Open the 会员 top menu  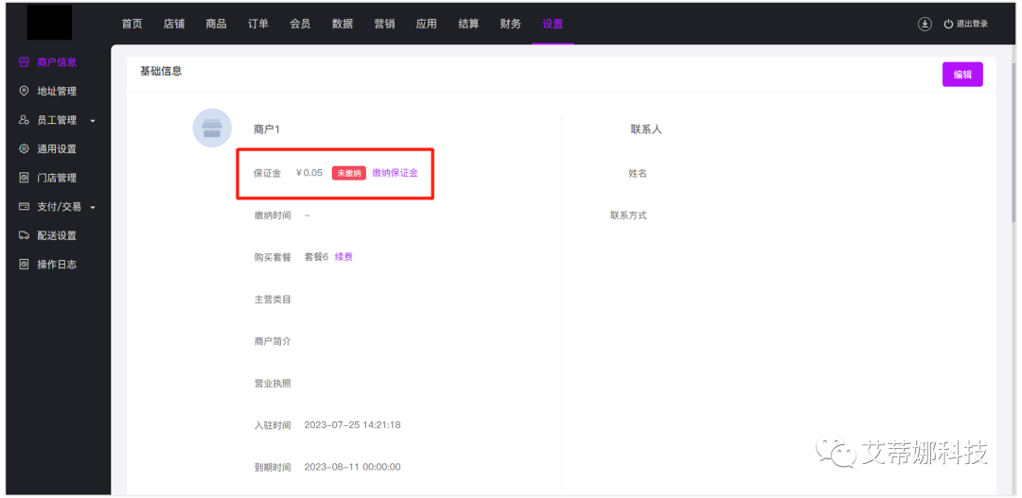click(x=300, y=24)
